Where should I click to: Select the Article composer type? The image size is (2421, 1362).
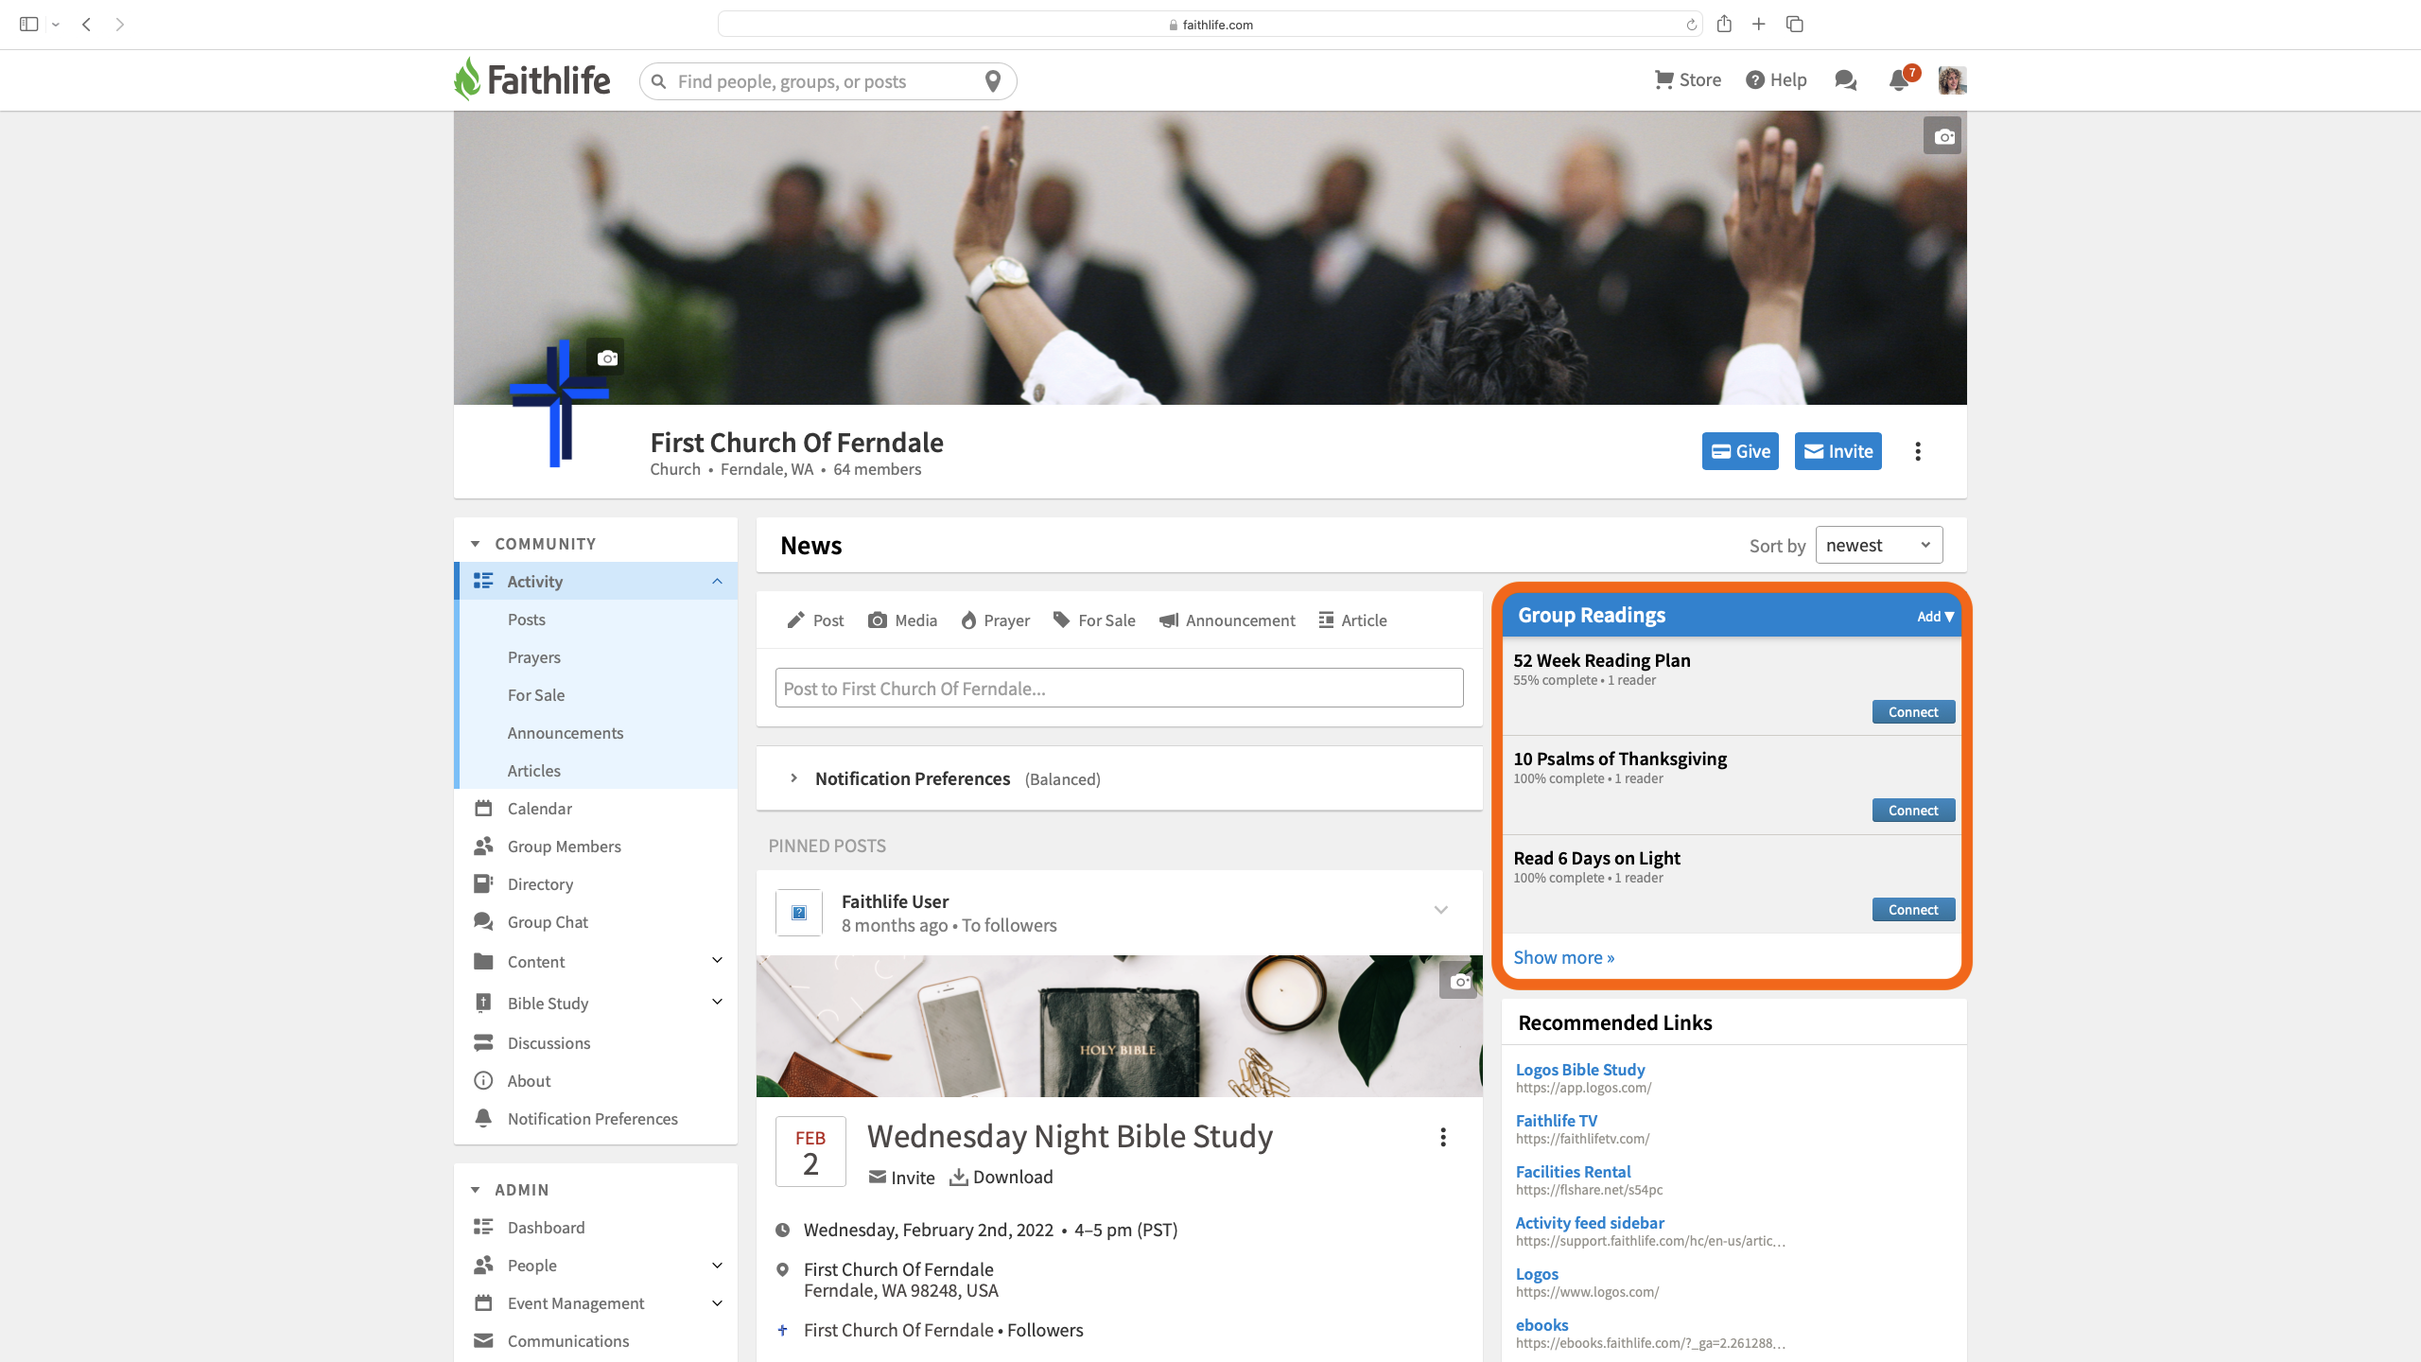pos(1353,620)
